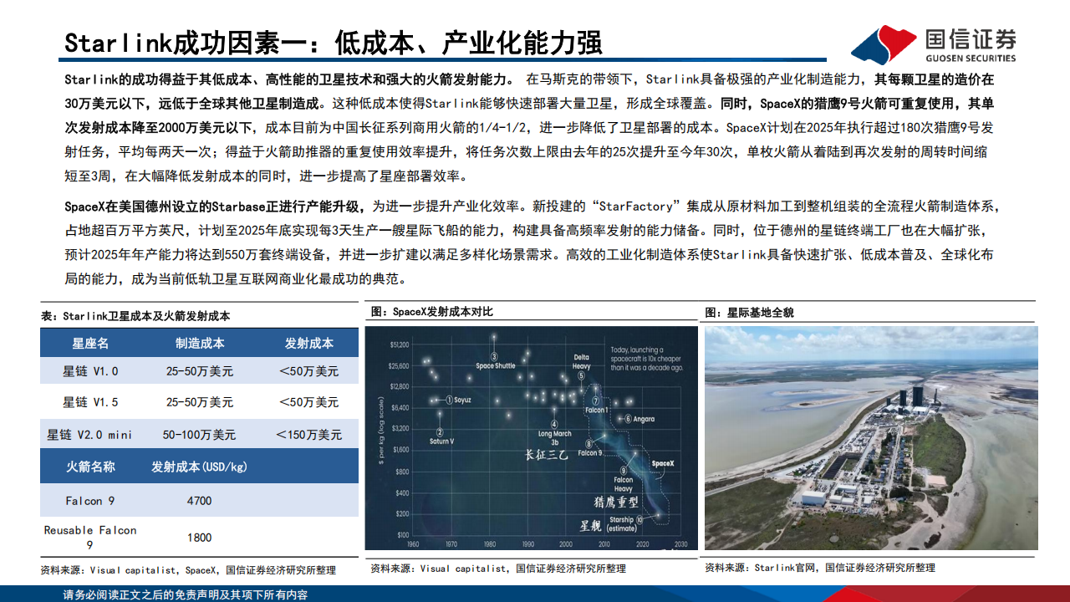This screenshot has height=602, width=1070.
Task: Click the '星舰' annotation in chart
Action: coord(590,528)
